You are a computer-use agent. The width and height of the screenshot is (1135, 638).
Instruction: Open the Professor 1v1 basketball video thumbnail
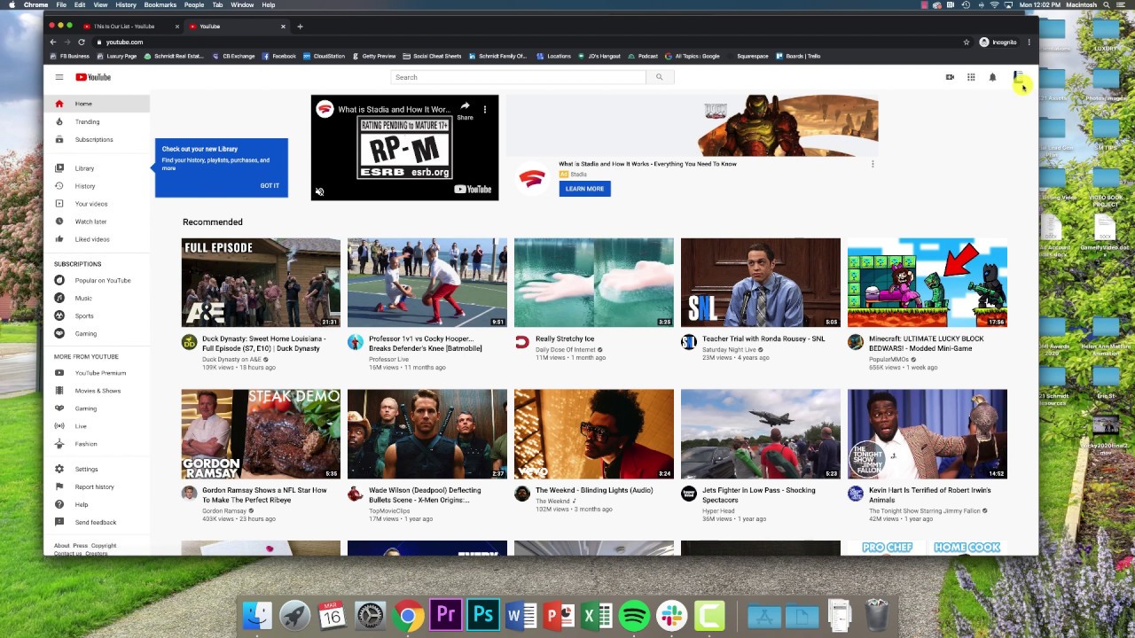click(x=427, y=283)
